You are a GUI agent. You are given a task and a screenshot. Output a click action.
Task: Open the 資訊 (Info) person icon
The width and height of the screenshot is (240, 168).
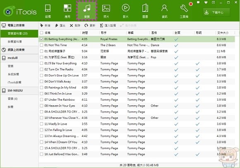click(164, 11)
